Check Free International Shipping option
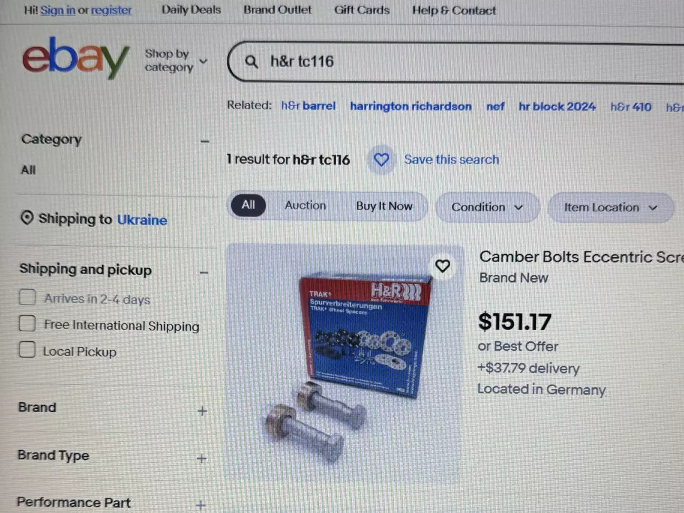684x513 pixels. 27,323
